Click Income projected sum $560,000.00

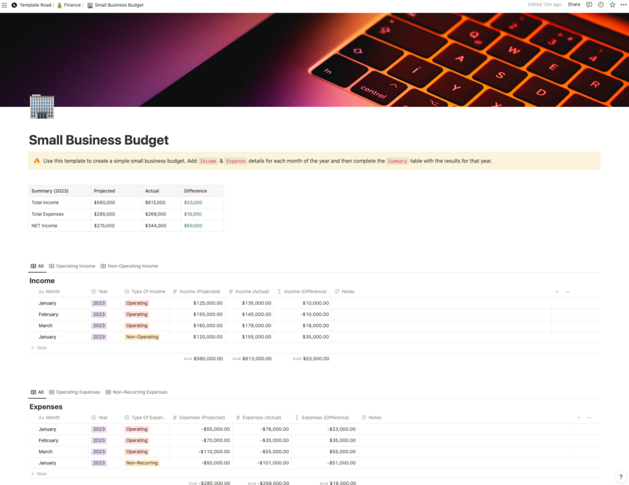click(203, 359)
